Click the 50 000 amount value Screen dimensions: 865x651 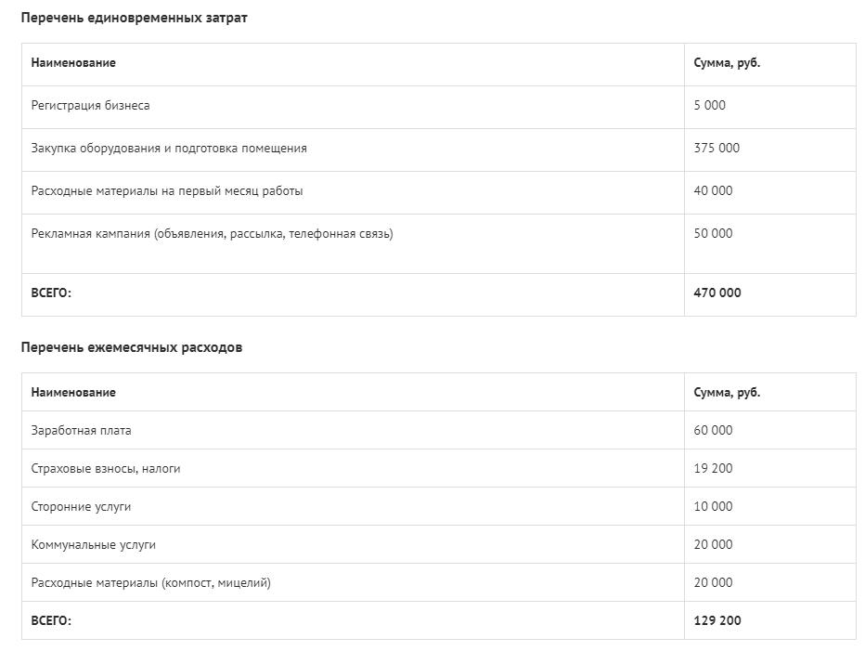coord(714,234)
